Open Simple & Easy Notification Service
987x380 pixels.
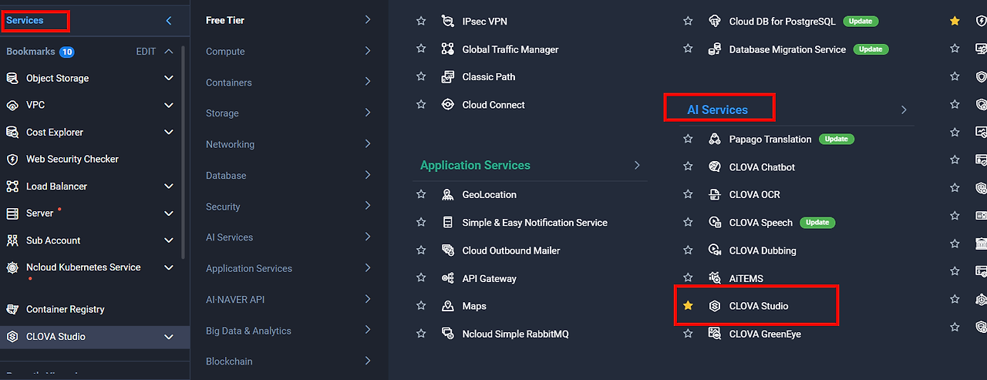(x=534, y=222)
